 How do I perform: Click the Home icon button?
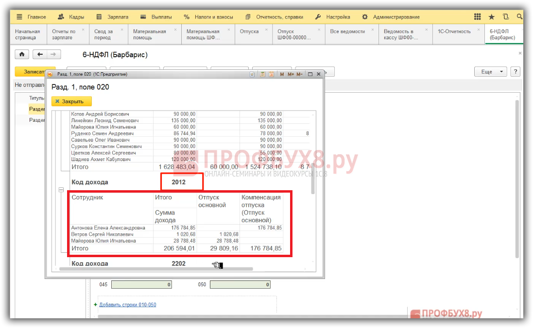22,54
